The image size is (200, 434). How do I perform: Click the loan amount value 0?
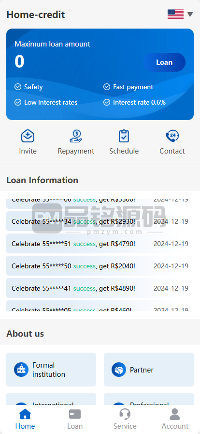(19, 62)
